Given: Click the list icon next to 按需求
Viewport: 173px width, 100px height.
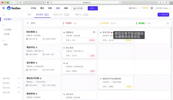Looking at the screenshot, I should pos(28,23).
